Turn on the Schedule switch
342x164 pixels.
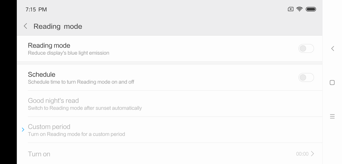306,77
